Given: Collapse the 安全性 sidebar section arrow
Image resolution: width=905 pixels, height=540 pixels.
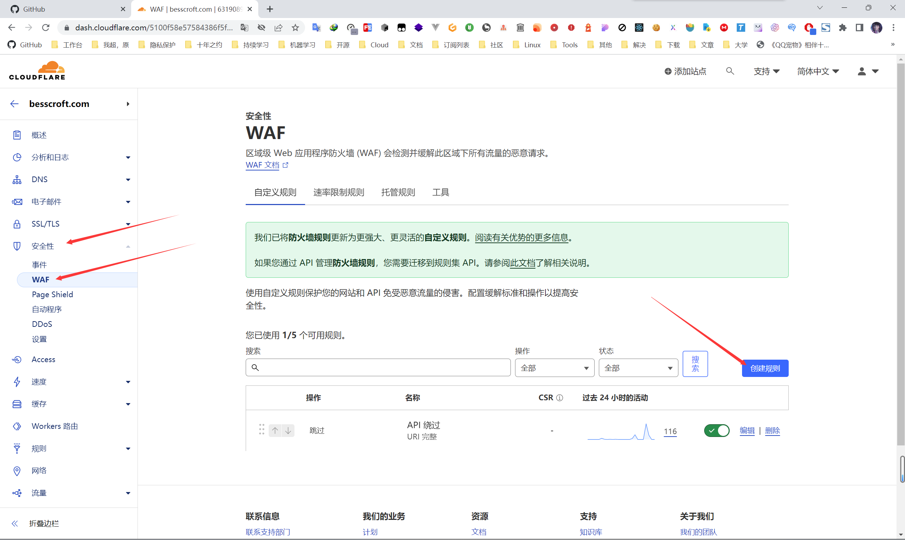Looking at the screenshot, I should 128,246.
